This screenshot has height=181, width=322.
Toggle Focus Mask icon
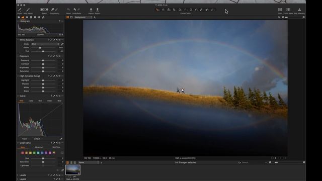click(x=288, y=10)
